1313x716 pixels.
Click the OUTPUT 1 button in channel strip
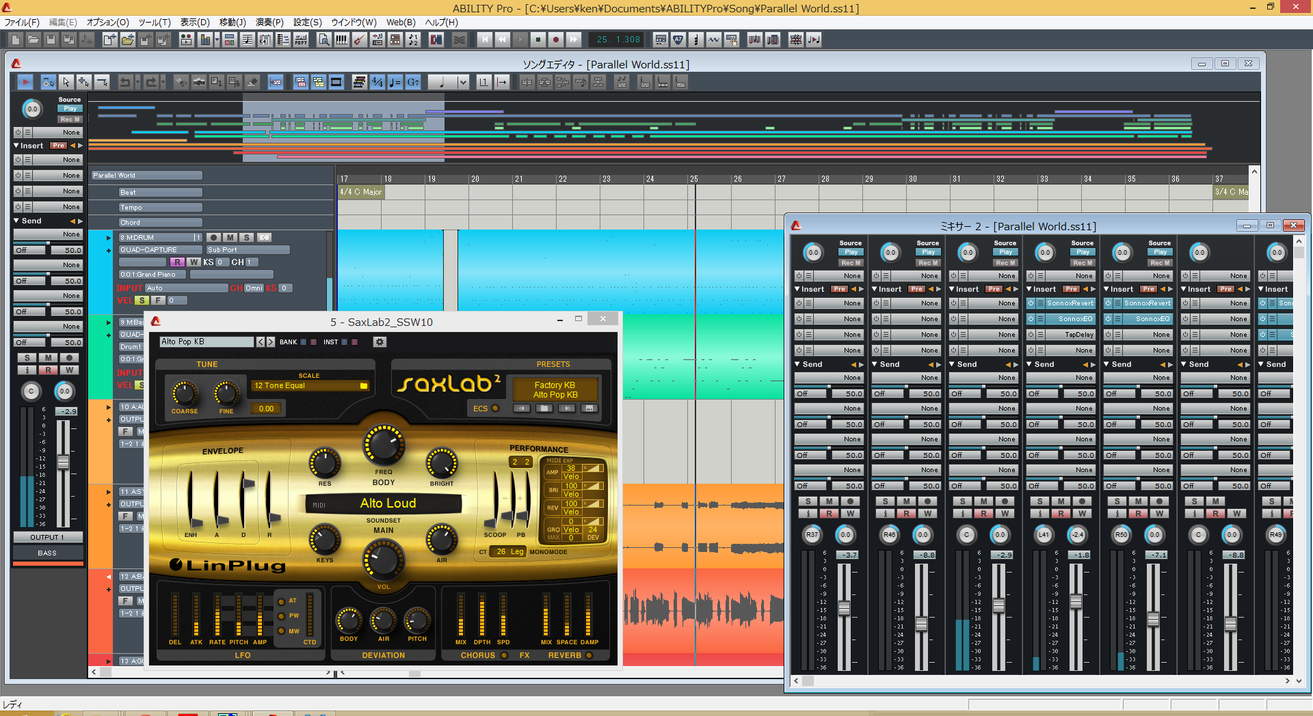click(x=47, y=537)
